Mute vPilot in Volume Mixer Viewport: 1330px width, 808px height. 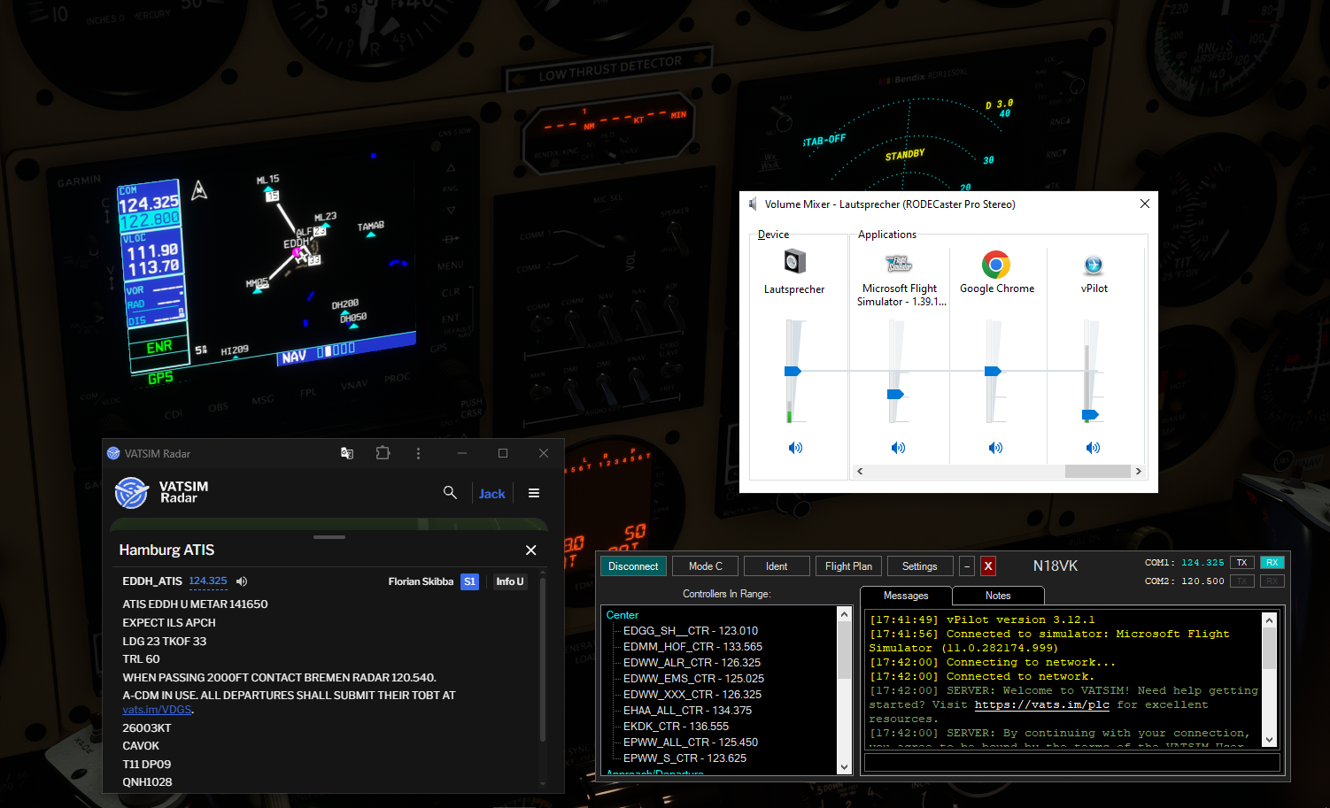click(1093, 448)
